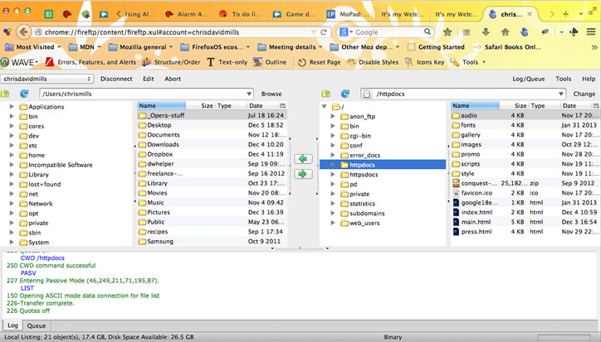Expand the cgi-bin folder in remote tree

click(333, 136)
